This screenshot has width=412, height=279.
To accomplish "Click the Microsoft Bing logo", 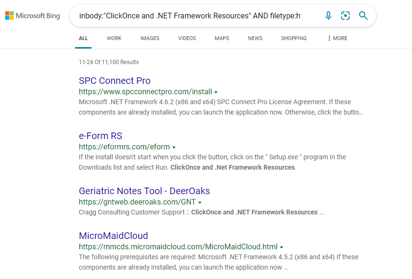I will coord(33,16).
